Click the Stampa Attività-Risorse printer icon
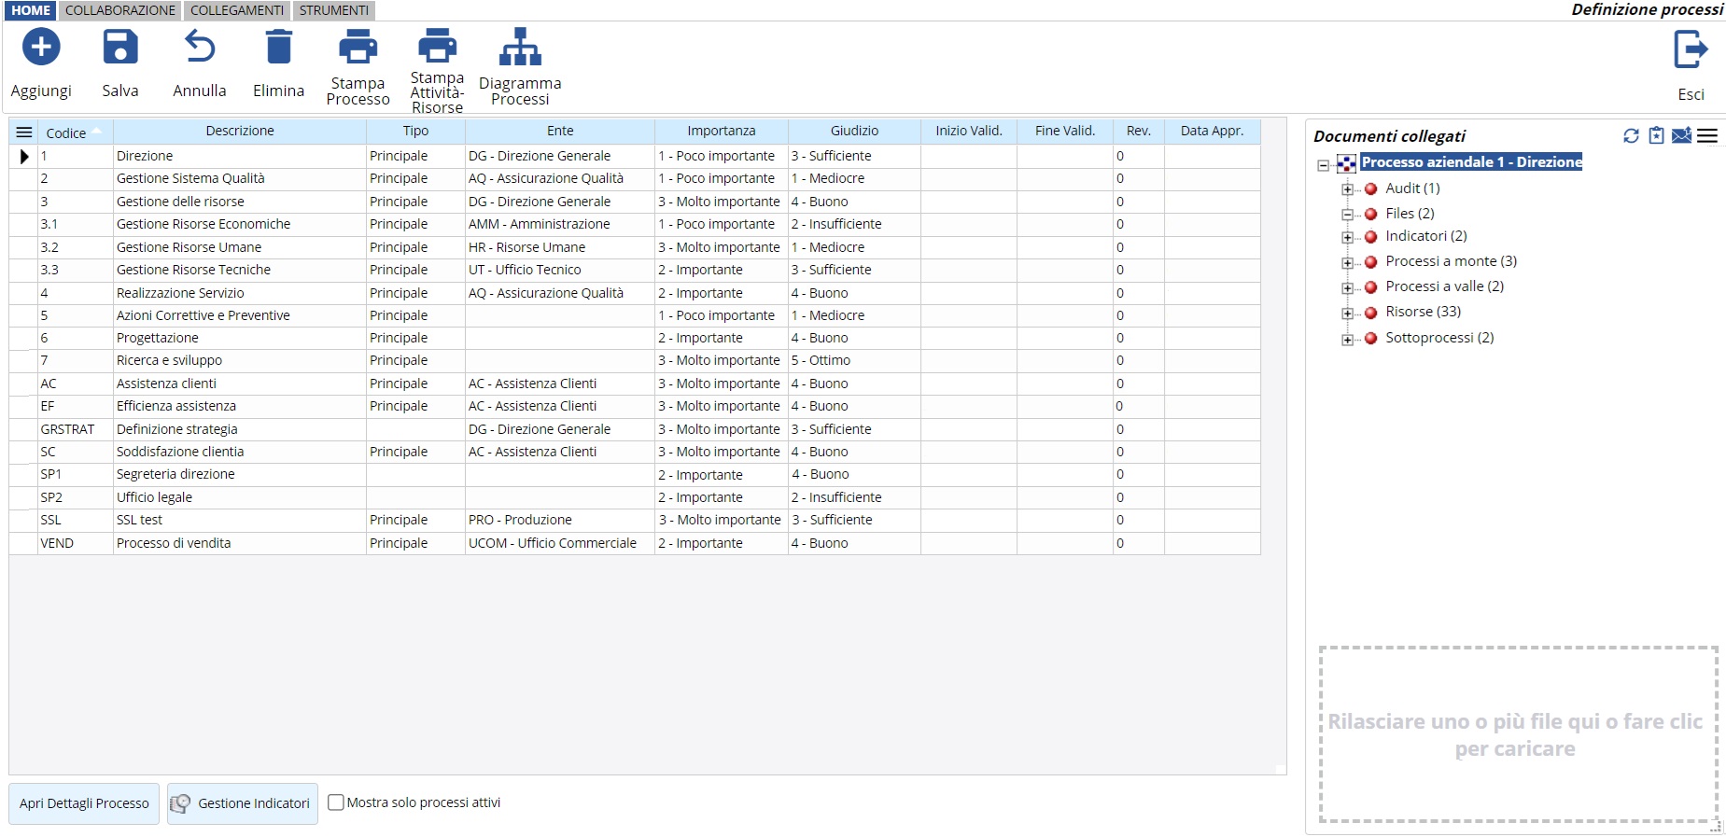The height and width of the screenshot is (837, 1726). 437,46
